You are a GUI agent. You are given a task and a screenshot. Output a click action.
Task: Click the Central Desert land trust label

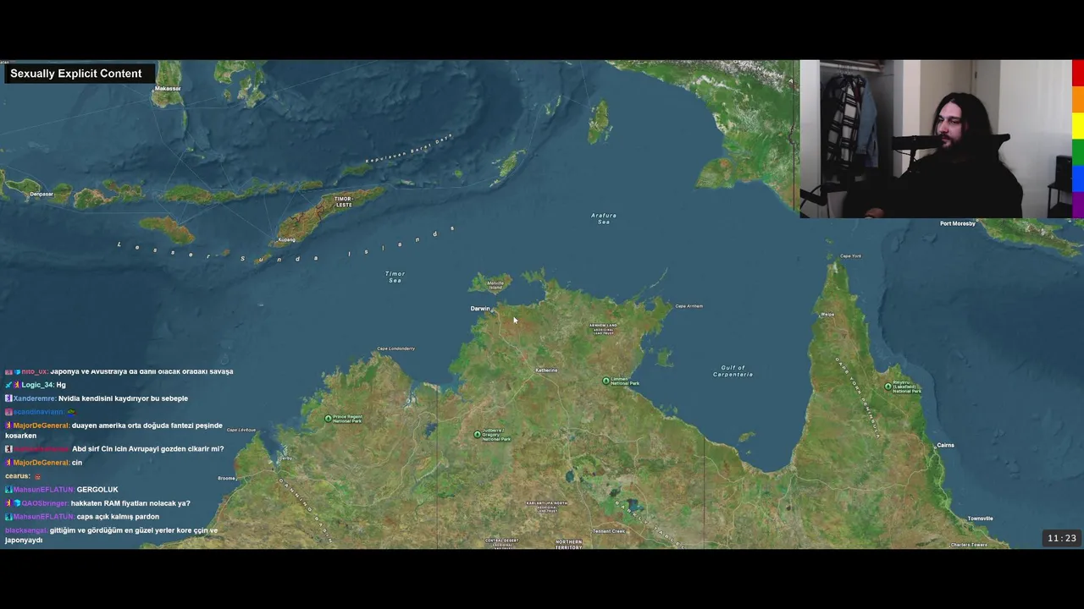click(x=501, y=542)
